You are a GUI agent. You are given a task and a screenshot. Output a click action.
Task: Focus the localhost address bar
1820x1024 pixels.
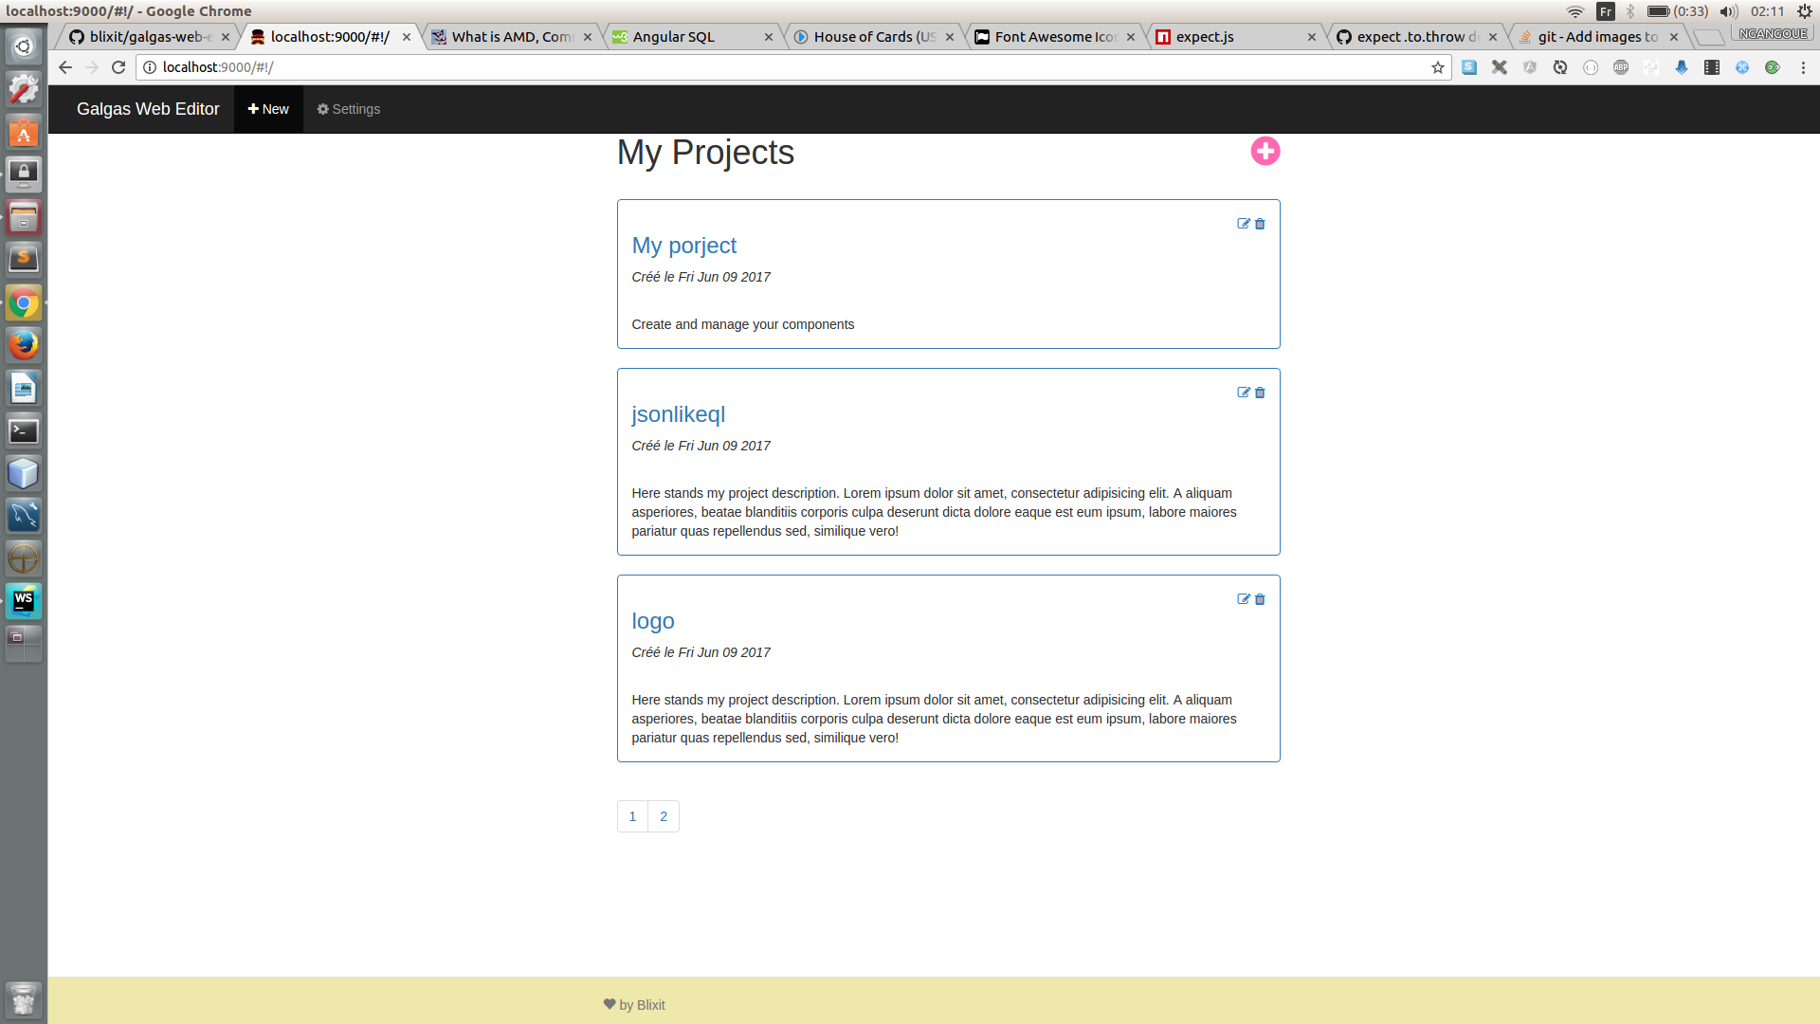tap(758, 67)
